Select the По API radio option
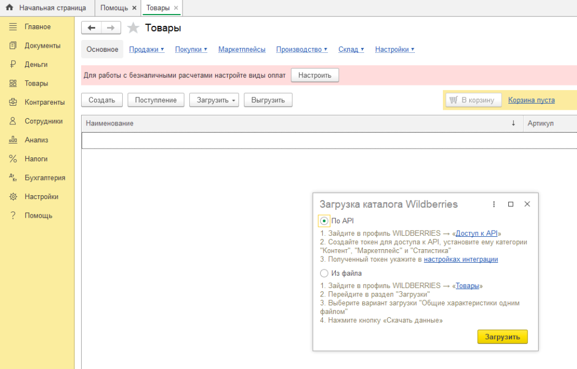Image resolution: width=577 pixels, height=369 pixels. [x=324, y=221]
